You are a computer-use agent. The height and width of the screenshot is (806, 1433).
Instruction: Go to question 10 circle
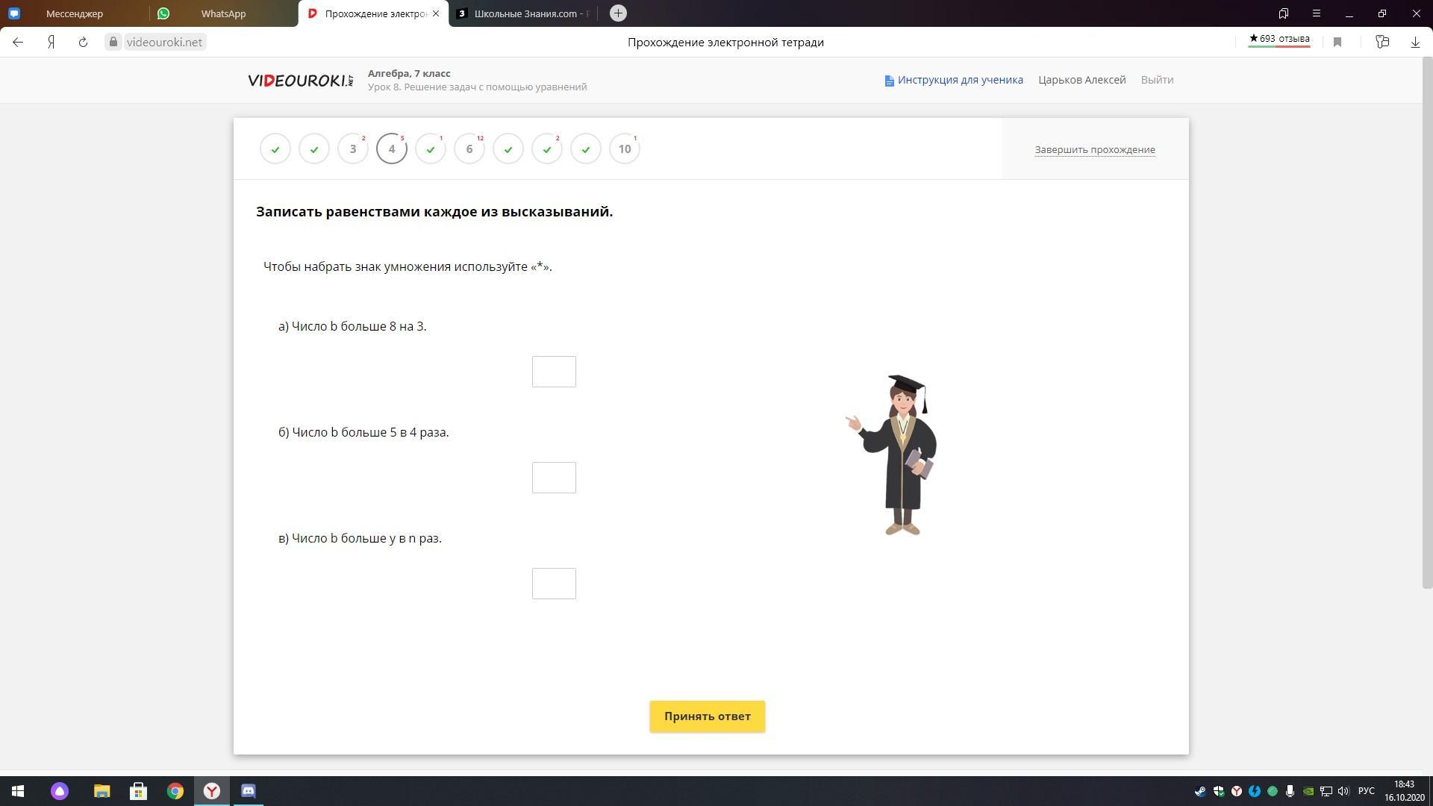coord(625,149)
